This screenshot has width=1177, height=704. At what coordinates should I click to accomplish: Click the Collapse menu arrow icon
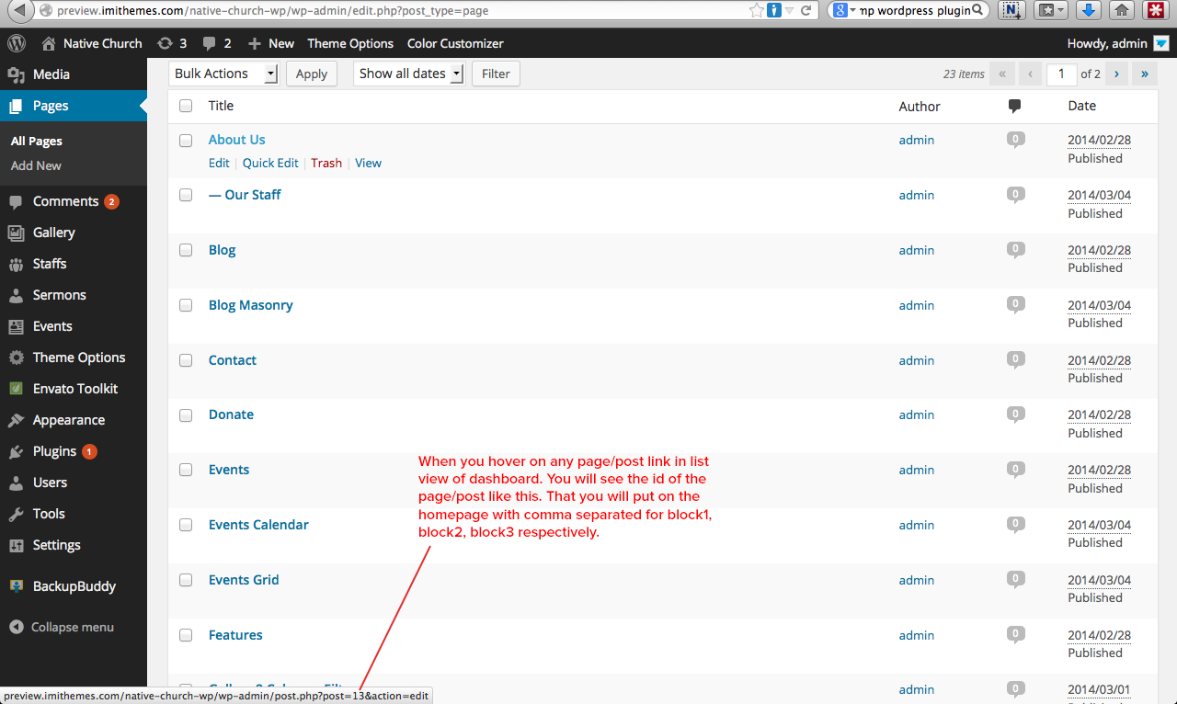(x=16, y=627)
